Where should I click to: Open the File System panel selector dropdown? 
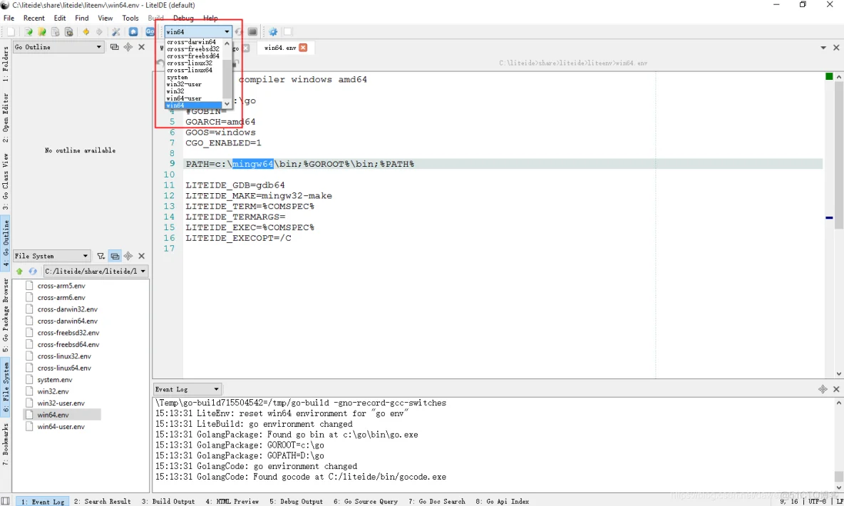(x=51, y=256)
